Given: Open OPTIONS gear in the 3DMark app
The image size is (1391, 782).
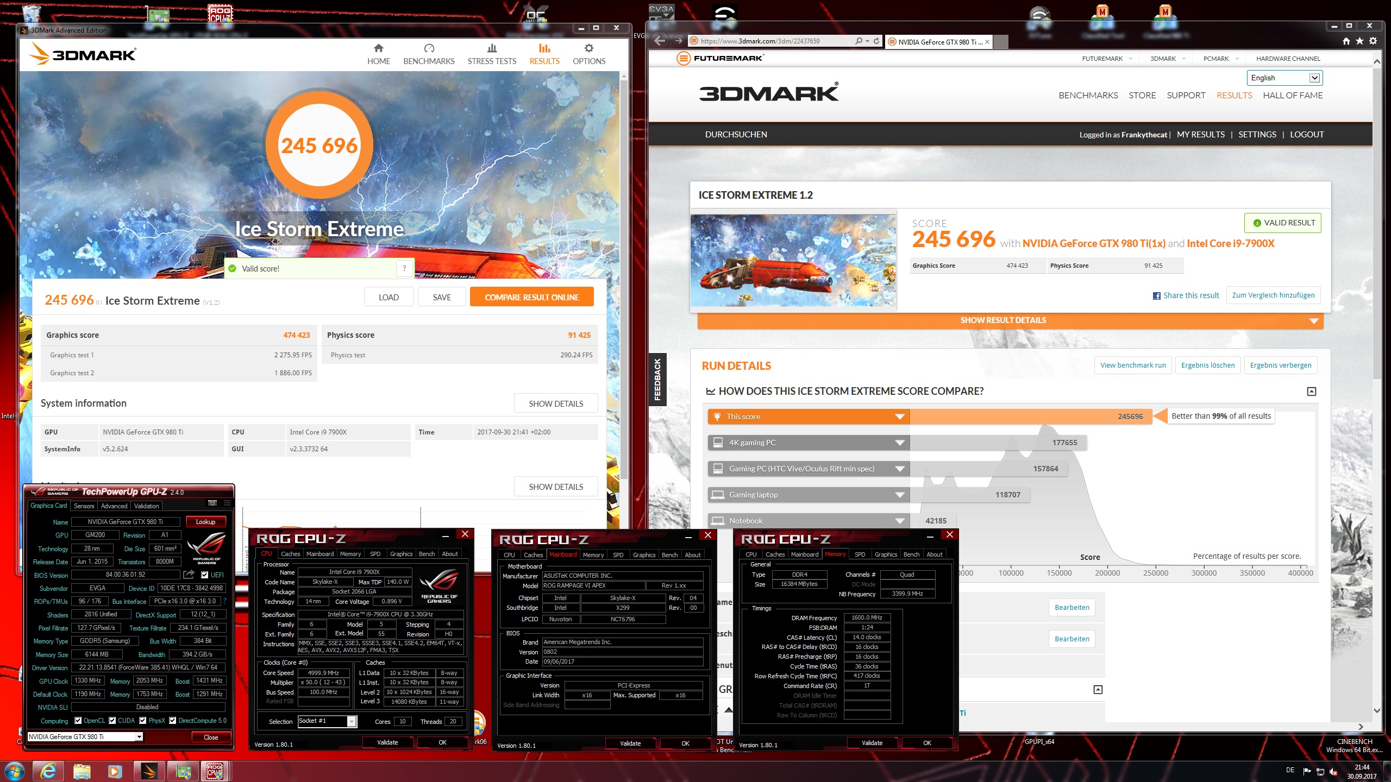Looking at the screenshot, I should coord(588,54).
